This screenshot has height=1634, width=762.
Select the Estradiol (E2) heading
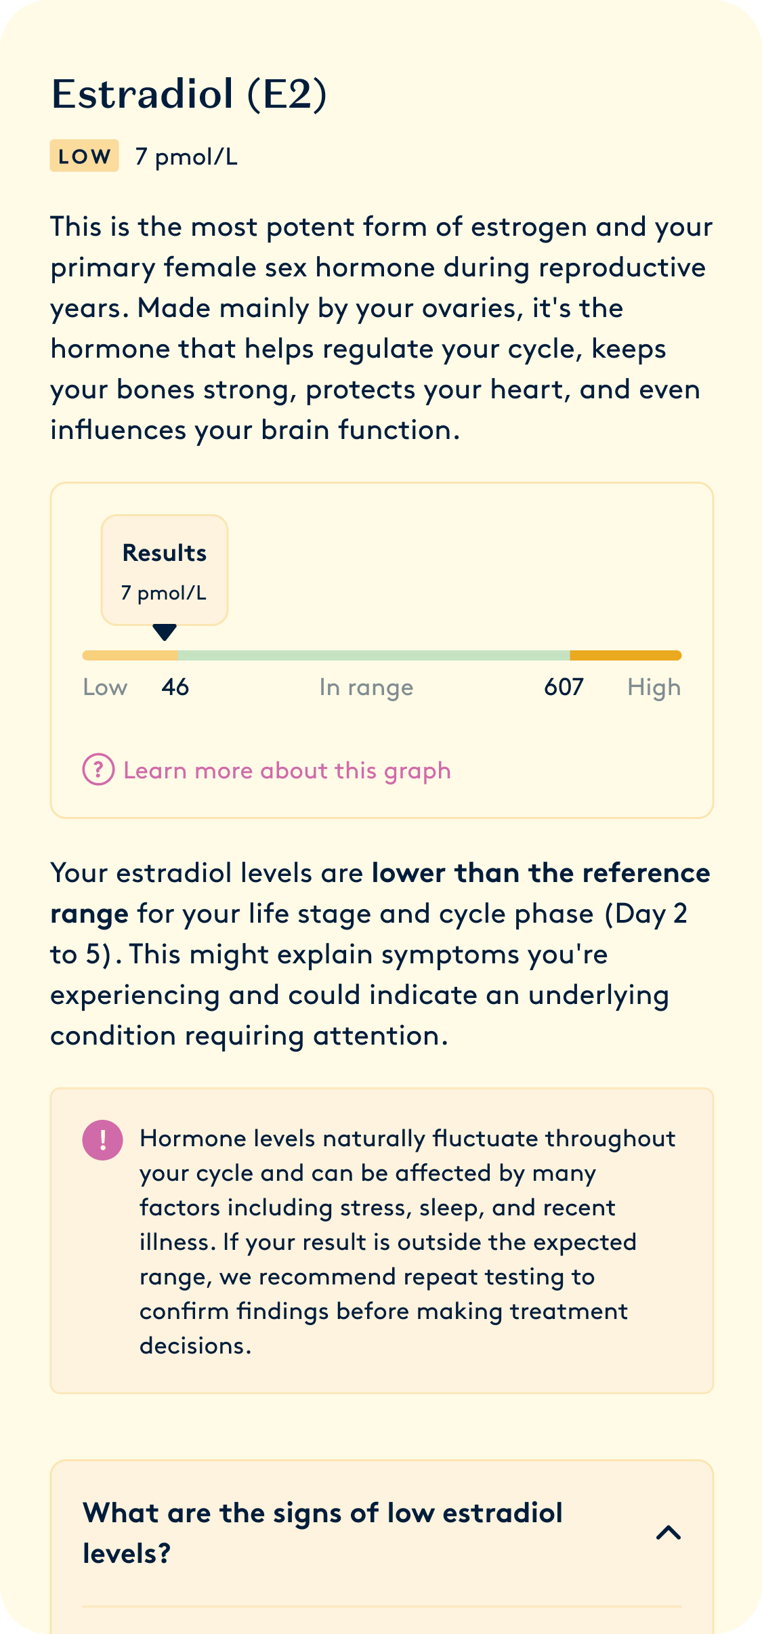190,93
